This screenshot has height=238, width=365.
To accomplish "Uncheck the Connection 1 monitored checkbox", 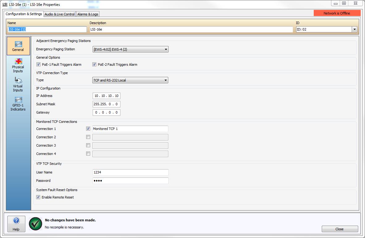I will point(88,129).
